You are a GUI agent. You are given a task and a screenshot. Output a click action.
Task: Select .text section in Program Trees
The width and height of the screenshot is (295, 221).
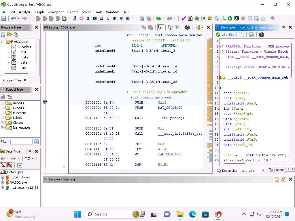tap(23, 52)
